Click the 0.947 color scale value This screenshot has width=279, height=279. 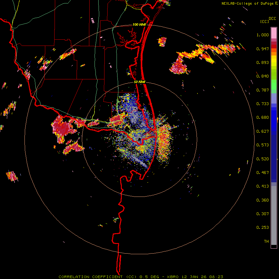(263, 49)
